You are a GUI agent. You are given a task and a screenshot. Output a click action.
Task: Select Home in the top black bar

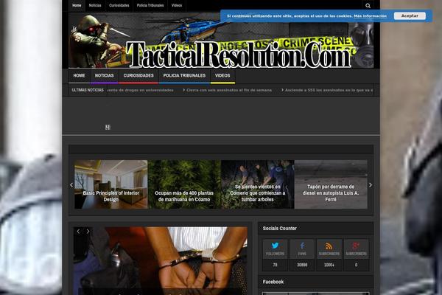77,5
